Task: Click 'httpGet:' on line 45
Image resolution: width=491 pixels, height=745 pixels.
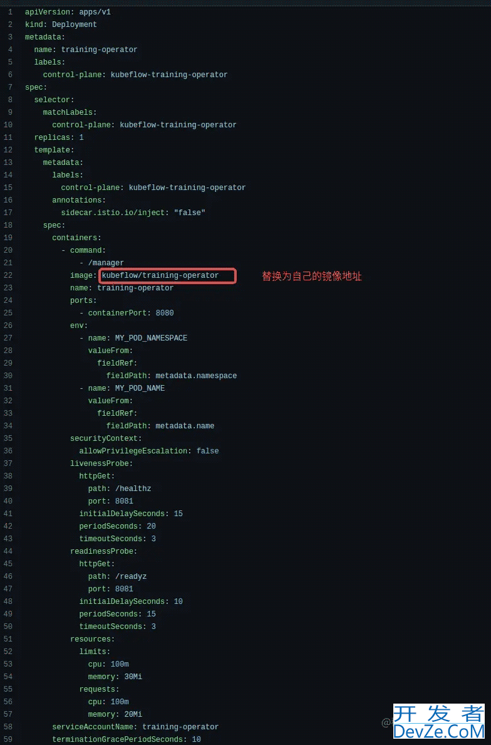Action: tap(97, 564)
